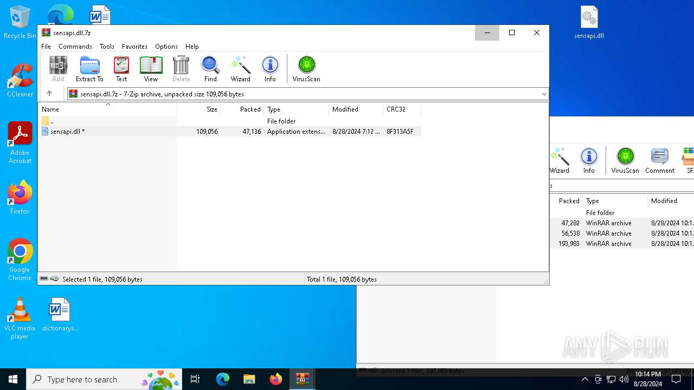Click the 47,136 packed size cell
The width and height of the screenshot is (694, 390).
coord(252,132)
